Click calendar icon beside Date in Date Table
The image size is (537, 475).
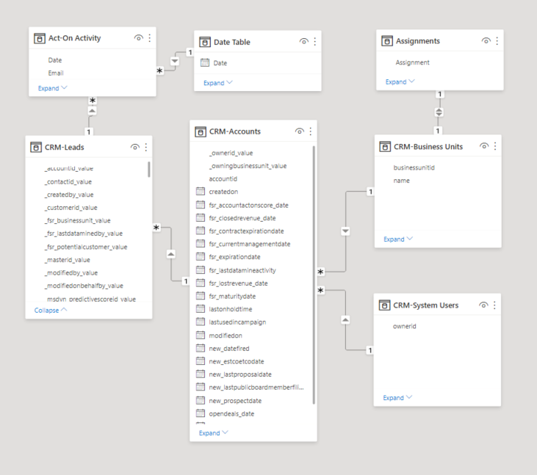(205, 62)
